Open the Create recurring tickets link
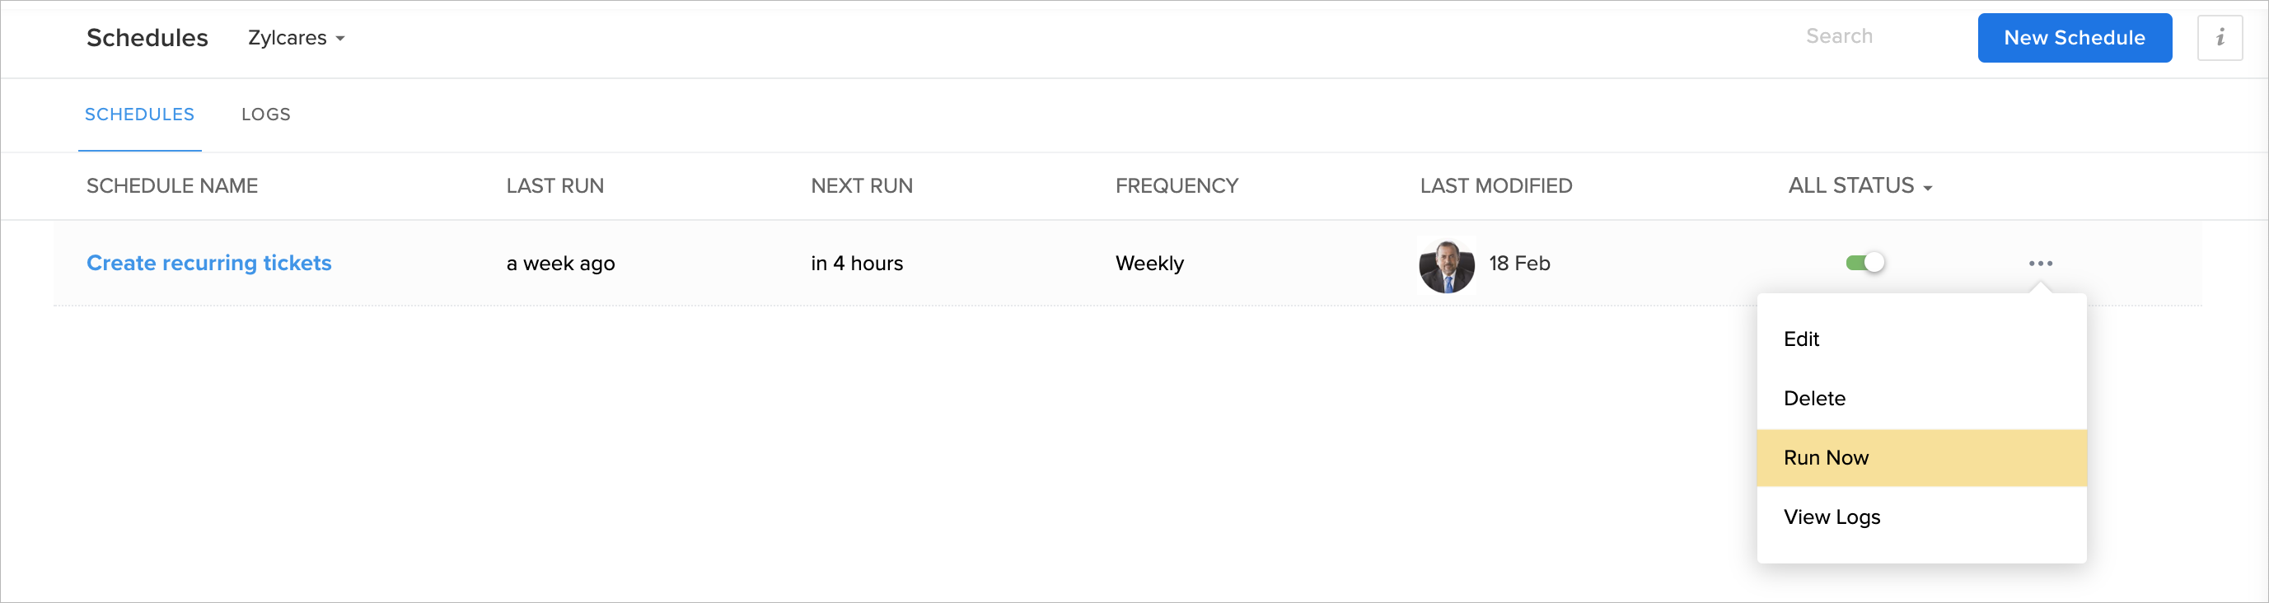 point(208,264)
